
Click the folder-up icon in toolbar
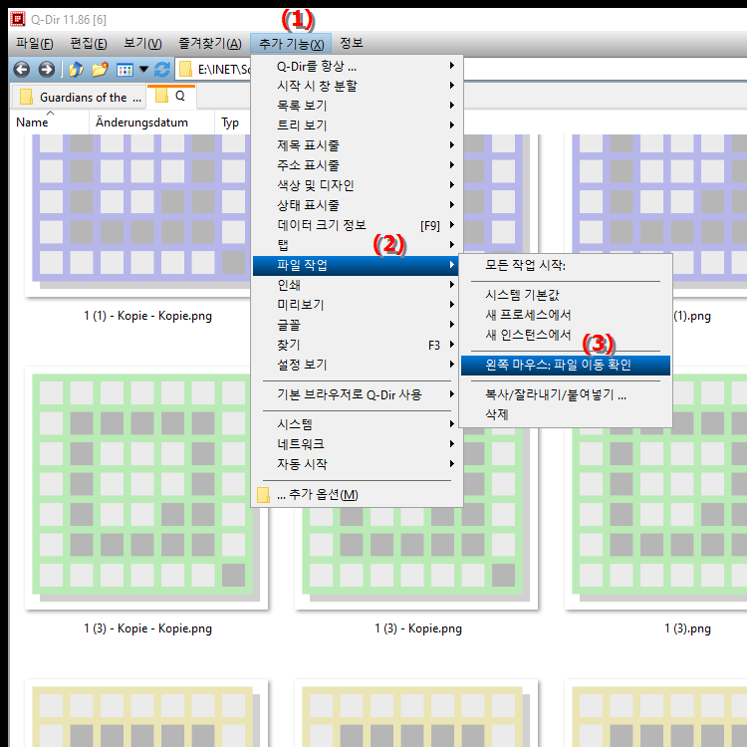pyautogui.click(x=77, y=70)
